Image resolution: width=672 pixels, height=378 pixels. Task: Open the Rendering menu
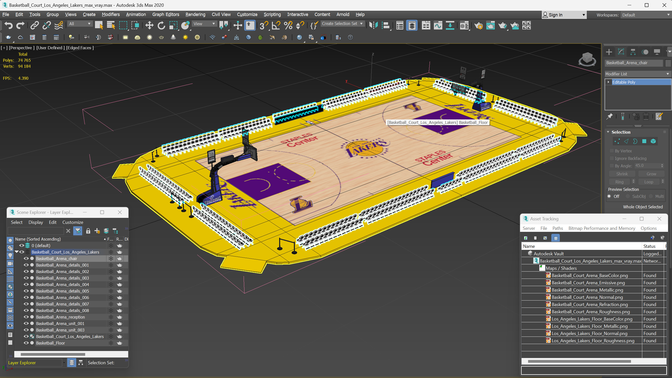[195, 14]
